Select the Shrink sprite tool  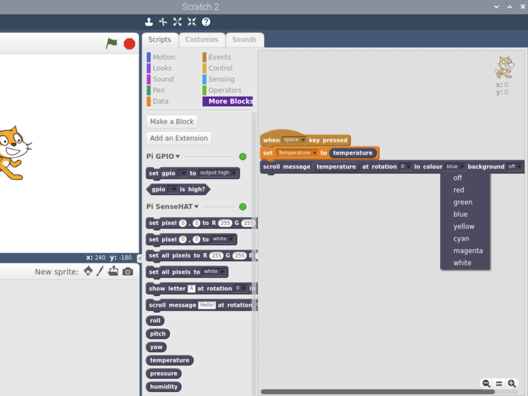click(192, 22)
